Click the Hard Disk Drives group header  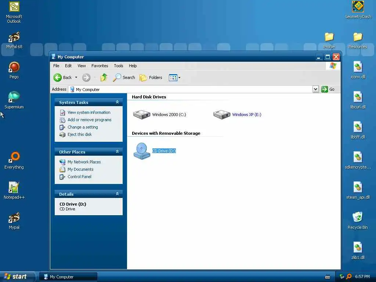[149, 97]
